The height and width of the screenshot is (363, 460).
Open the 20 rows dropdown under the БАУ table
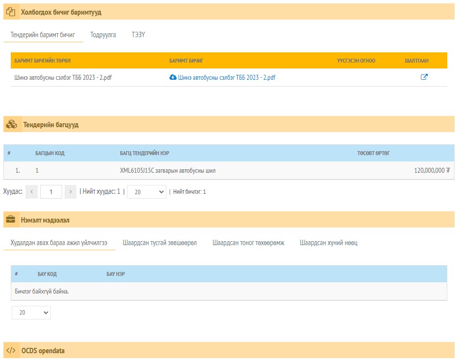coord(31,313)
